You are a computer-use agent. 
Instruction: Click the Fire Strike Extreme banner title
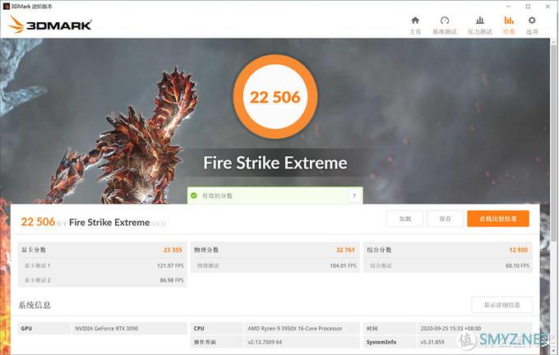[275, 163]
